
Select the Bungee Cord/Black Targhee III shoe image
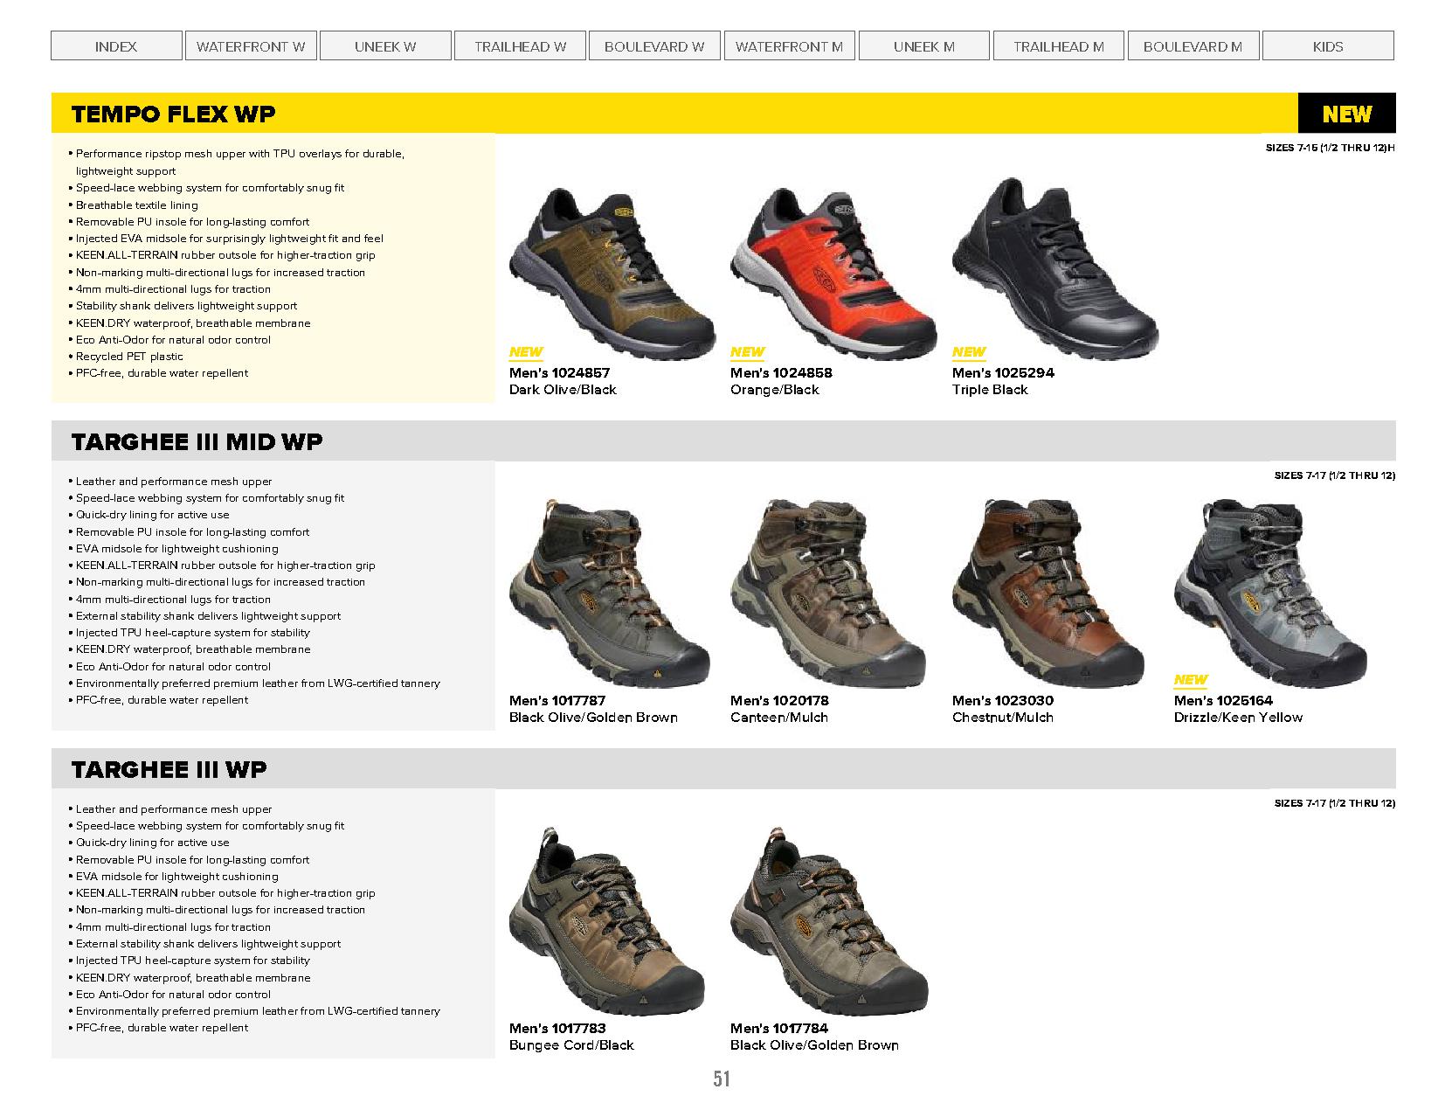tap(607, 921)
